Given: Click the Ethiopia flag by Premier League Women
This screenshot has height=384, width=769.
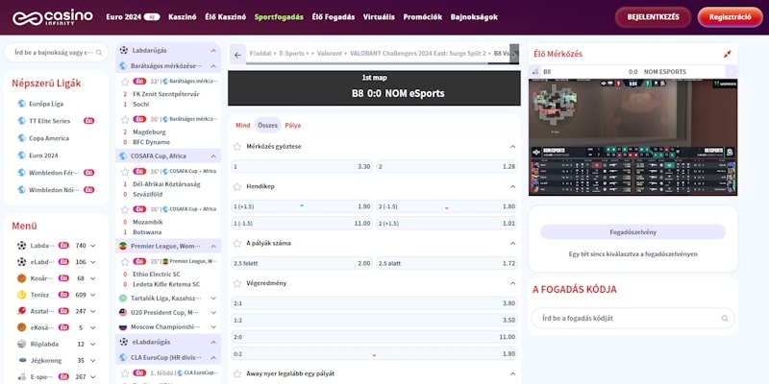Looking at the screenshot, I should point(123,246).
